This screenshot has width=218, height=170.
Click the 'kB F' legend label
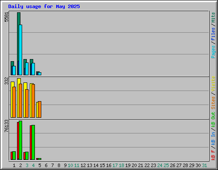[213, 155]
